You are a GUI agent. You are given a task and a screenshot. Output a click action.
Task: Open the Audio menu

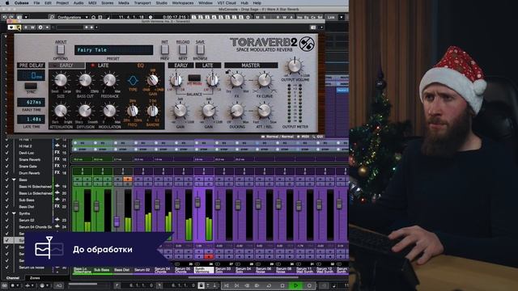point(79,2)
